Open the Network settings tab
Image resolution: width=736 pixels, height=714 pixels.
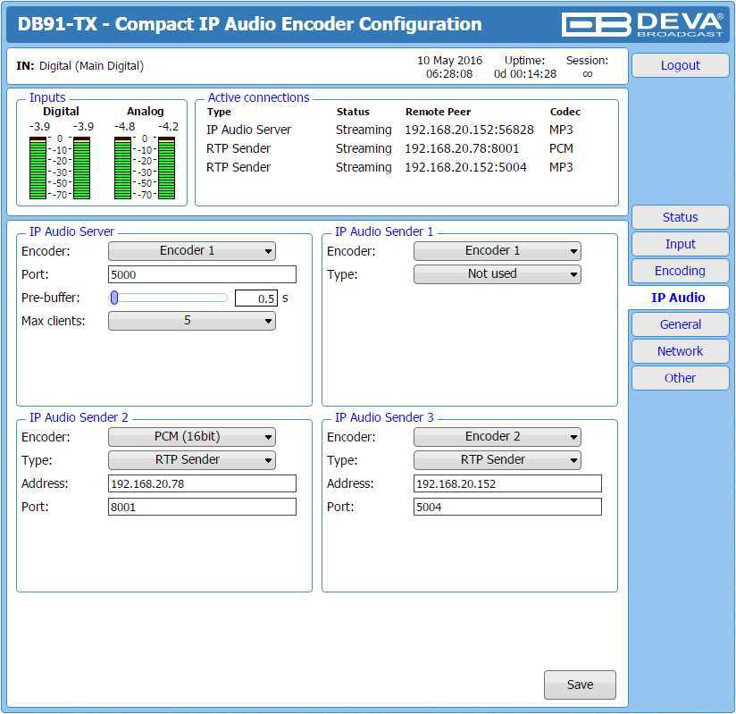point(680,351)
